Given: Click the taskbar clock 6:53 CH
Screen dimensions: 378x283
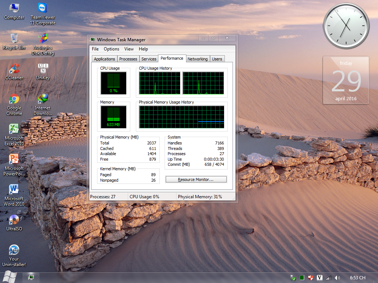Looking at the screenshot, I should click(357, 278).
